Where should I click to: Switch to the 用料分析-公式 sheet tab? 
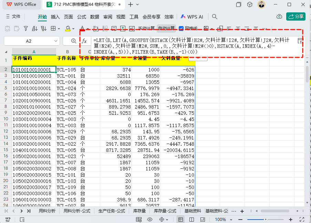coord(77,211)
